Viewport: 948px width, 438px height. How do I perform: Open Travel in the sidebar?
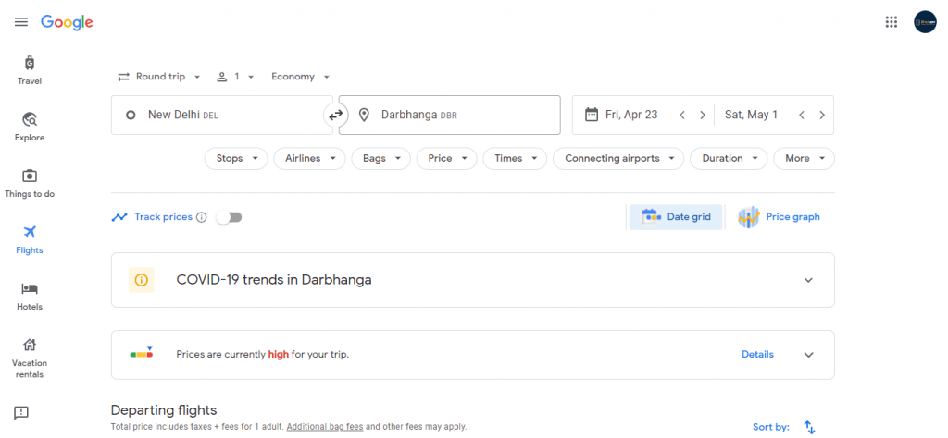coord(30,70)
